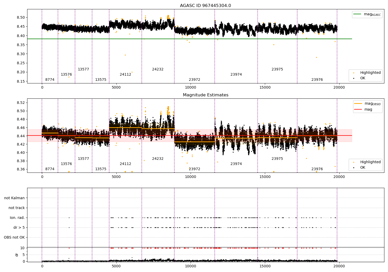
Task: Click OBSID label 24232 in middle plot
Action: coord(158,159)
